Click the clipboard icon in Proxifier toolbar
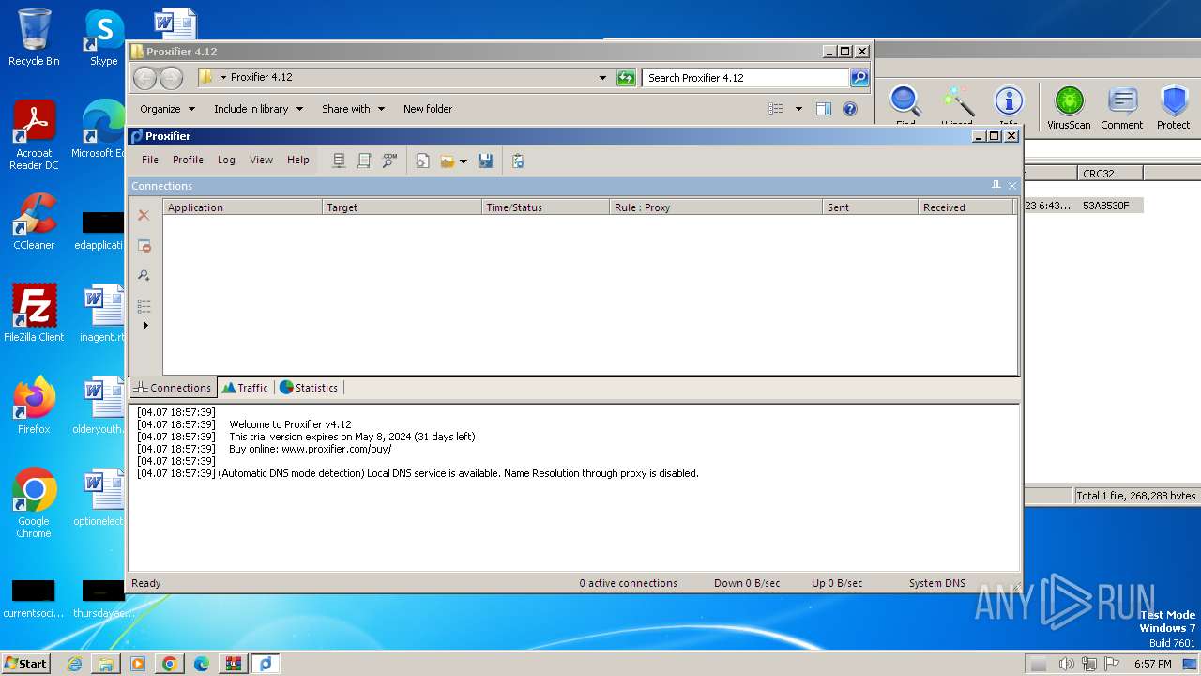1201x676 pixels. (518, 161)
